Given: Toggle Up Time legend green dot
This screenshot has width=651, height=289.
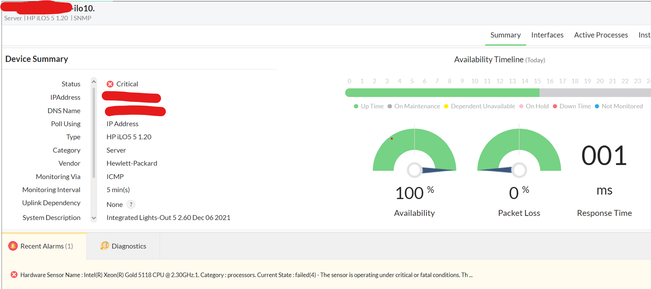Looking at the screenshot, I should tap(356, 106).
